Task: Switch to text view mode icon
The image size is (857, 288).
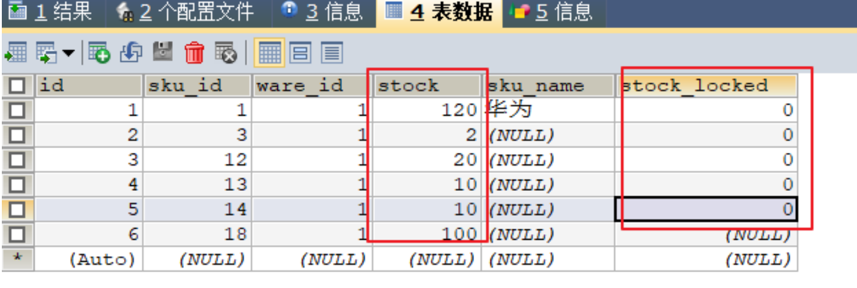Action: (x=331, y=53)
